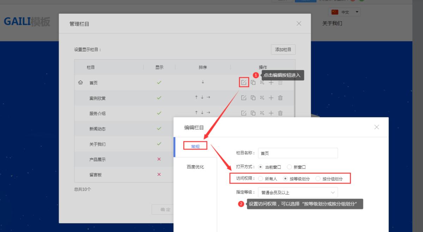The width and height of the screenshot is (423, 232).
Task: Move 首页 down using the down arrow
Action: click(203, 83)
